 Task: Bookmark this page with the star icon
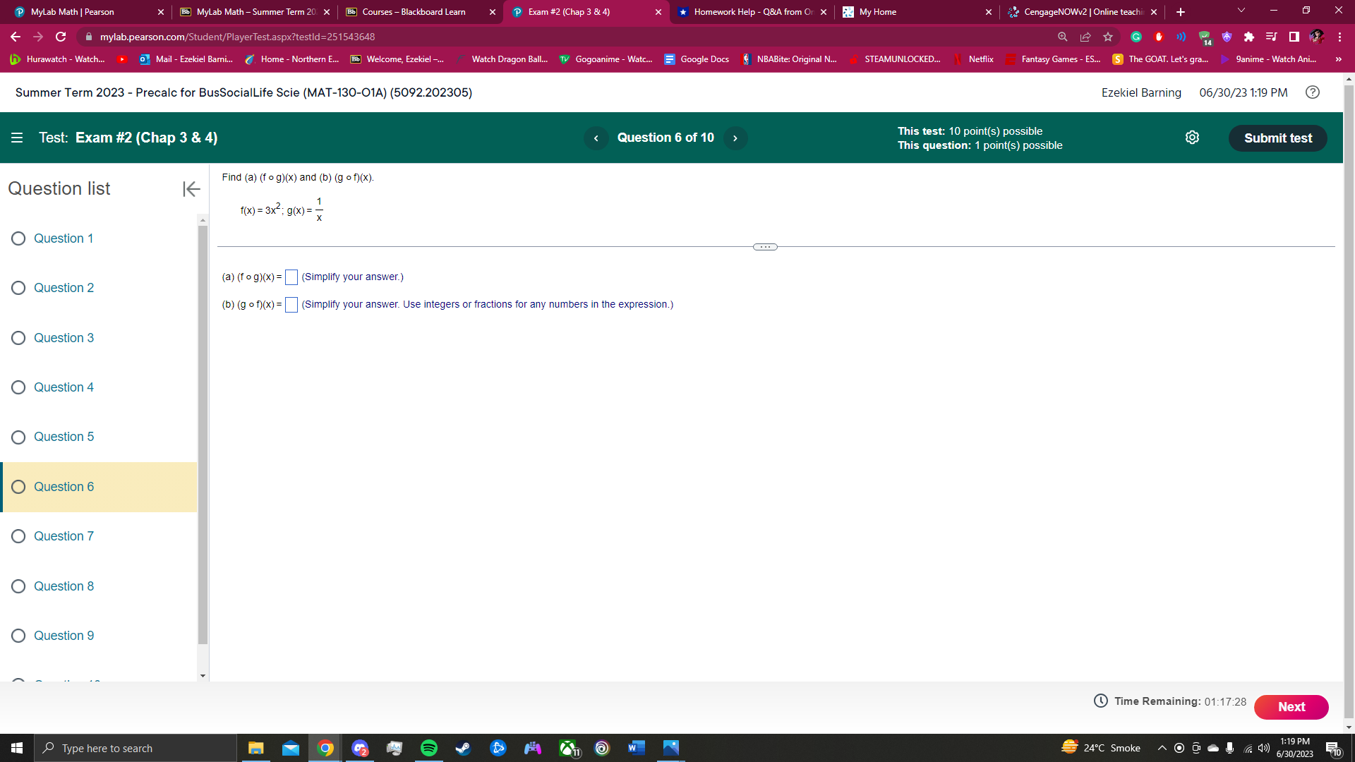pyautogui.click(x=1107, y=37)
